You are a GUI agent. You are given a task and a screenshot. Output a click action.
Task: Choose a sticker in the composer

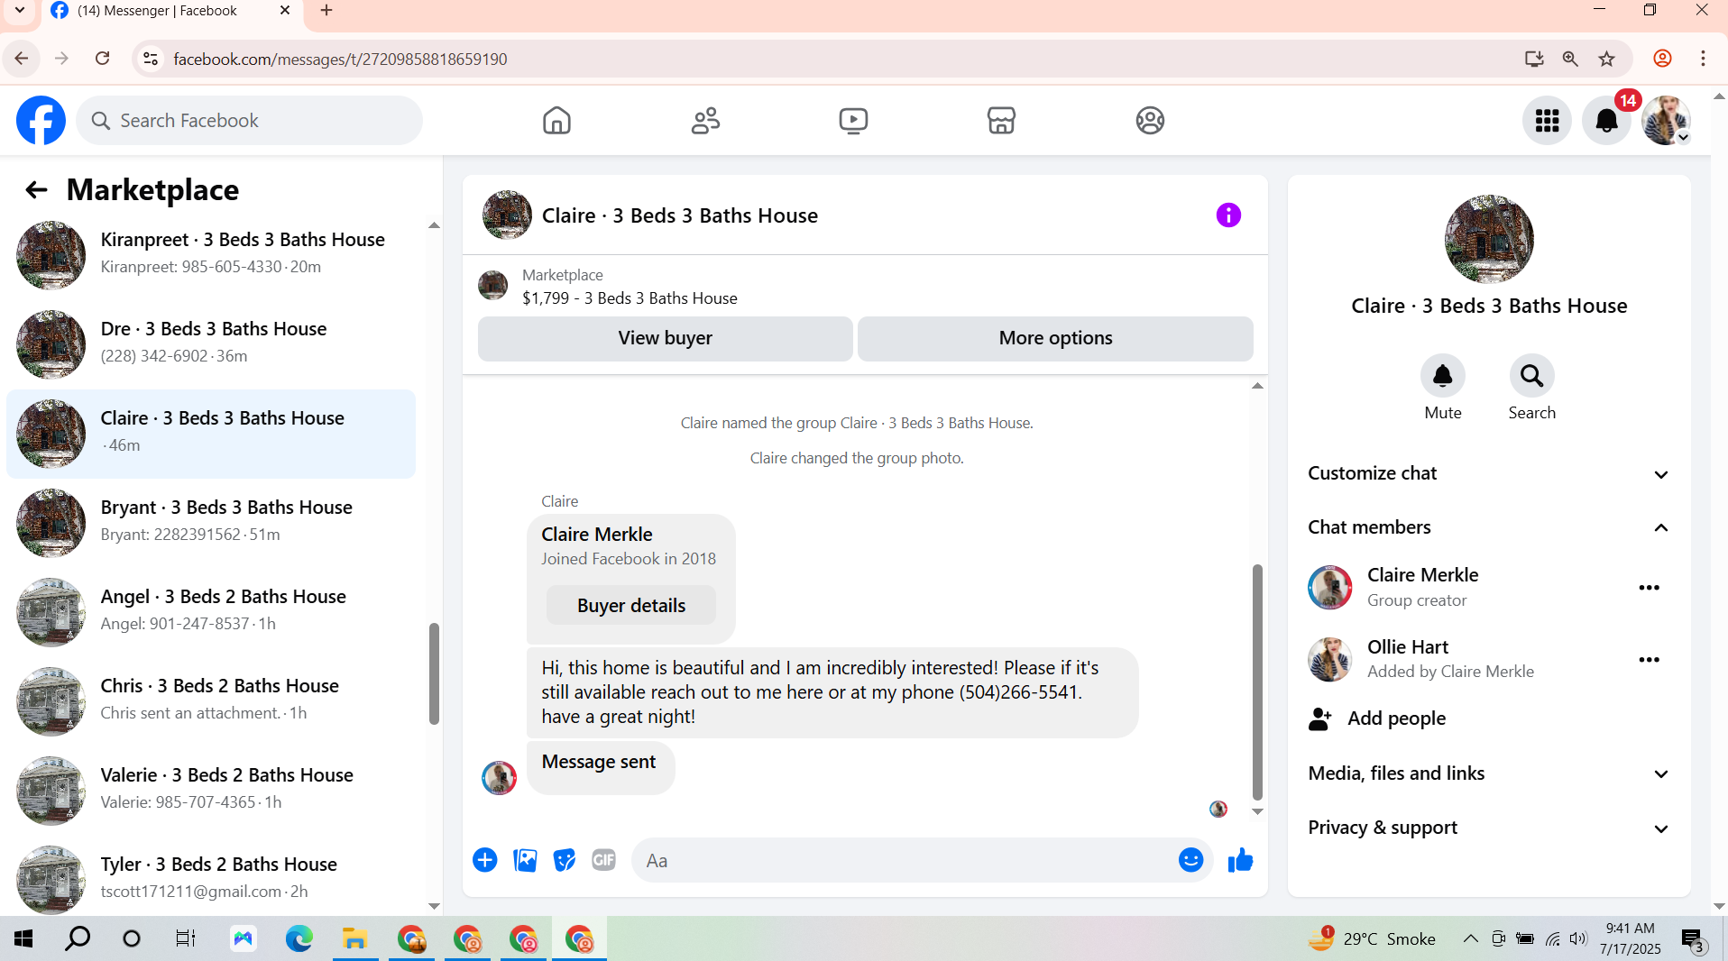pyautogui.click(x=565, y=860)
